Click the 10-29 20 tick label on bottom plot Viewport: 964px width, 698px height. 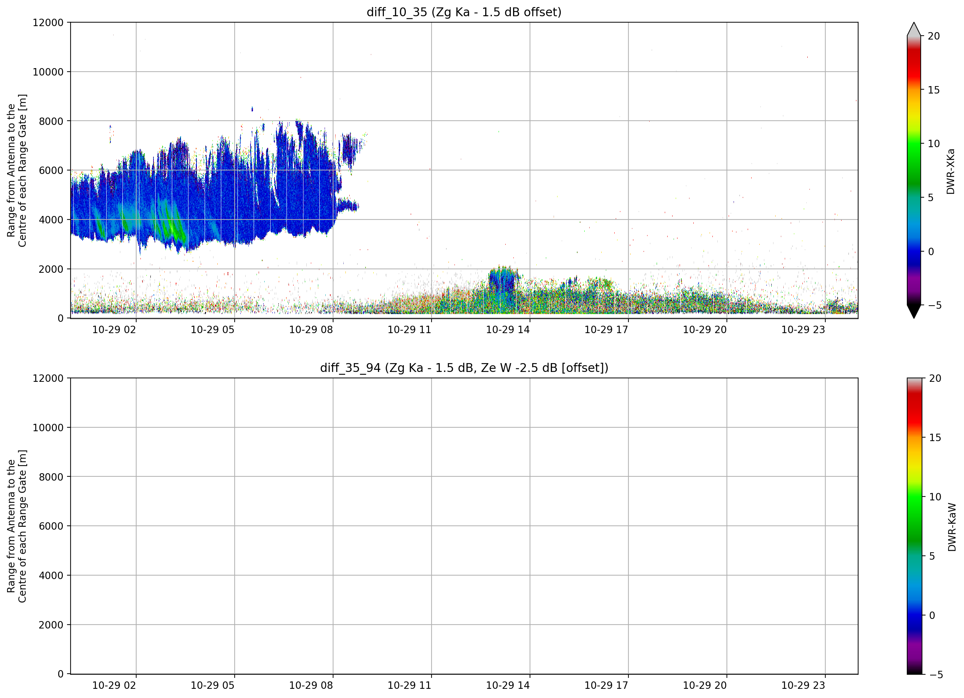pyautogui.click(x=705, y=685)
